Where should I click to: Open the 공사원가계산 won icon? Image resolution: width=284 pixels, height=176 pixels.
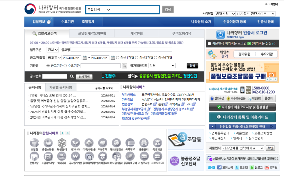click(x=75, y=156)
